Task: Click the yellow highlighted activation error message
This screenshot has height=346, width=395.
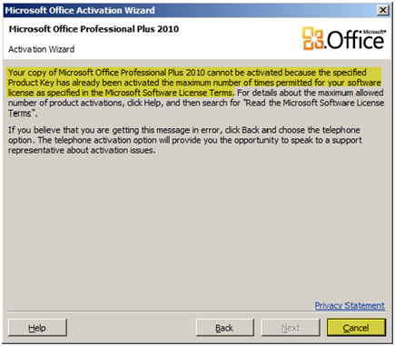Action: coord(194,83)
